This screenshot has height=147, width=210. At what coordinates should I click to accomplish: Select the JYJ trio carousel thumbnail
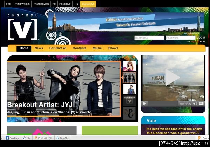(129, 78)
